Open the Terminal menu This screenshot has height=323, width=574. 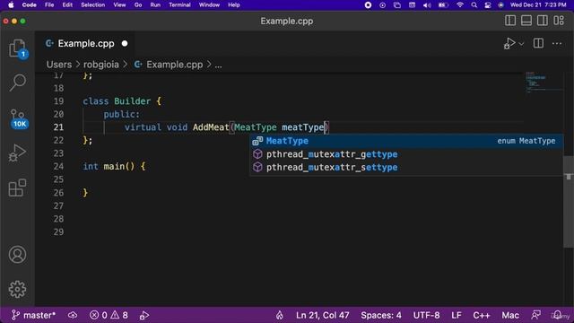[179, 4]
